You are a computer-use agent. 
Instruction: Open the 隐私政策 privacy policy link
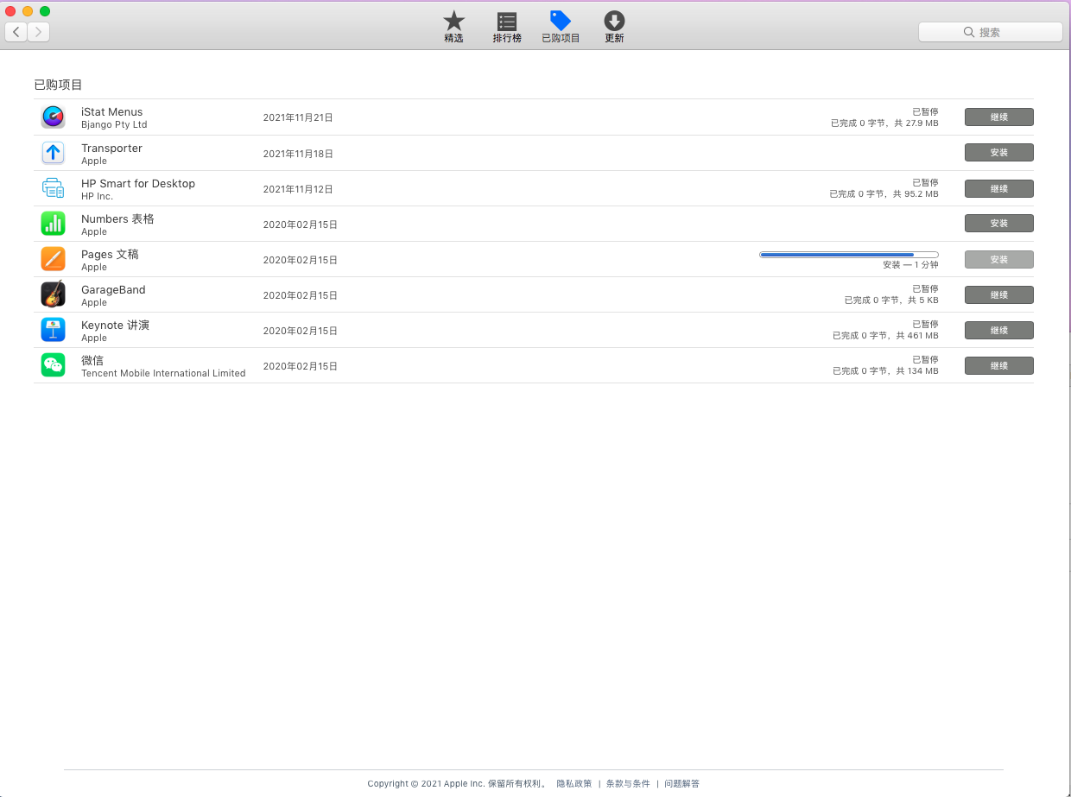click(x=574, y=784)
